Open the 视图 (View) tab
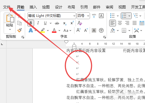 tap(122, 7)
